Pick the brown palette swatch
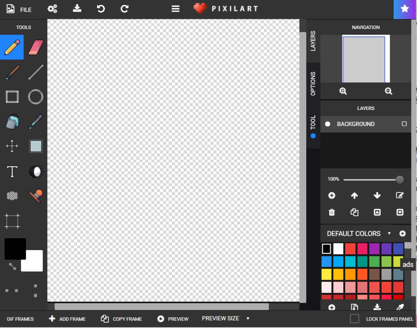The height and width of the screenshot is (328, 417). [374, 275]
